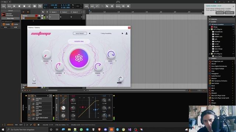Open the MODERN 808 preset selector
Screen dimensions: 236x132
coord(79,41)
